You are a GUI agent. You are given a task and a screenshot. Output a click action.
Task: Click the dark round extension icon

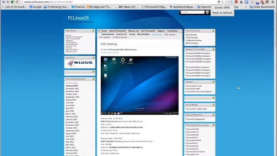point(242,2)
